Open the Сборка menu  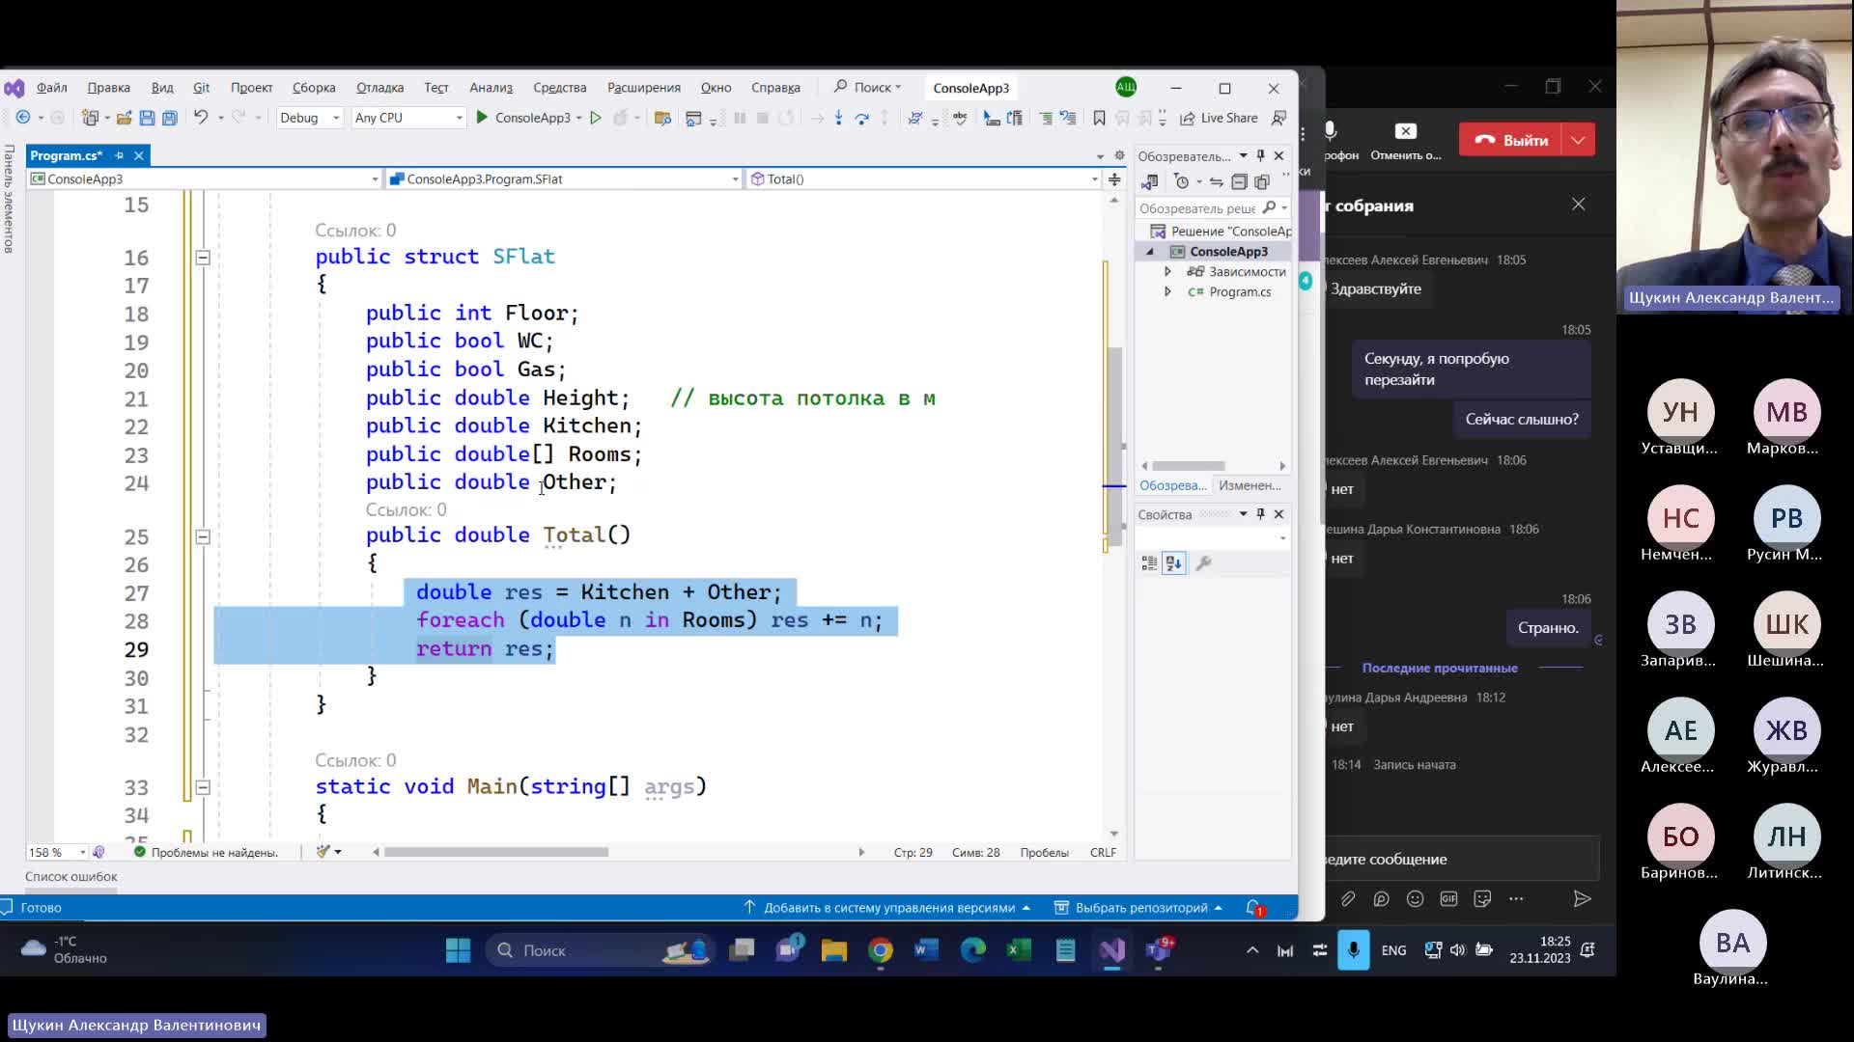tap(314, 87)
